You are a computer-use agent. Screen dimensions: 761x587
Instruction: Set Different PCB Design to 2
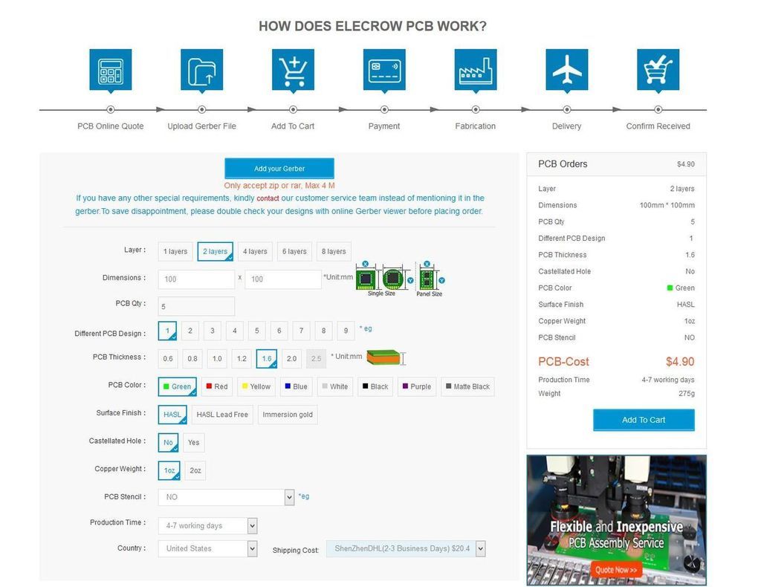pyautogui.click(x=190, y=331)
